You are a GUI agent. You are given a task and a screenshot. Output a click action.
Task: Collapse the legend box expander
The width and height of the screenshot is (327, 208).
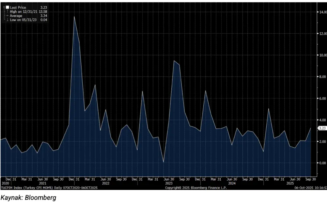tap(4, 7)
